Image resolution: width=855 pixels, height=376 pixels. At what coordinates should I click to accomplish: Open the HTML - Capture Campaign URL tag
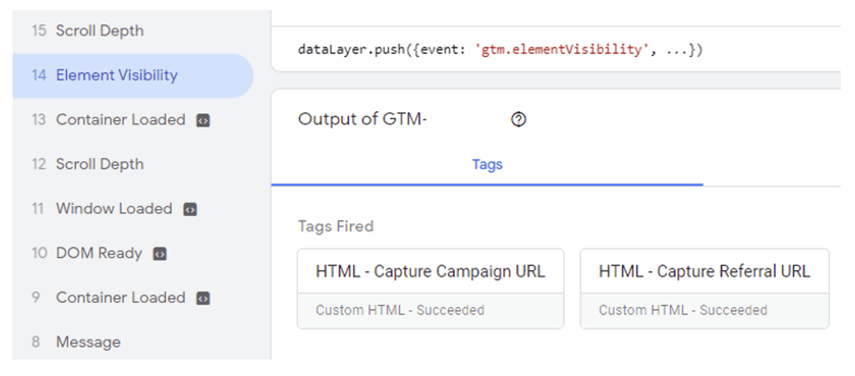point(430,271)
